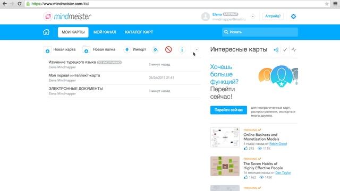Click the Импорт upload button
The width and height of the screenshot is (340, 191).
(135, 49)
